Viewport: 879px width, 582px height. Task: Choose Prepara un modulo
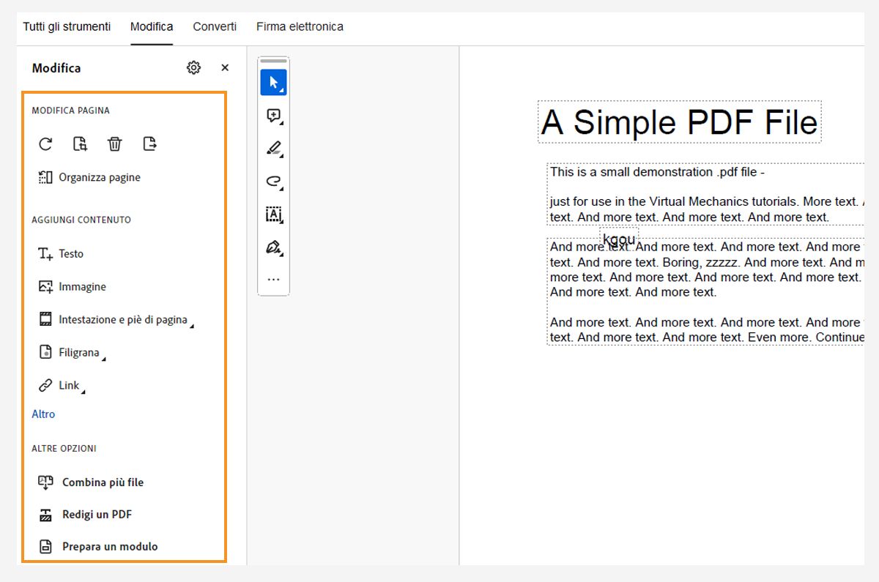[98, 546]
